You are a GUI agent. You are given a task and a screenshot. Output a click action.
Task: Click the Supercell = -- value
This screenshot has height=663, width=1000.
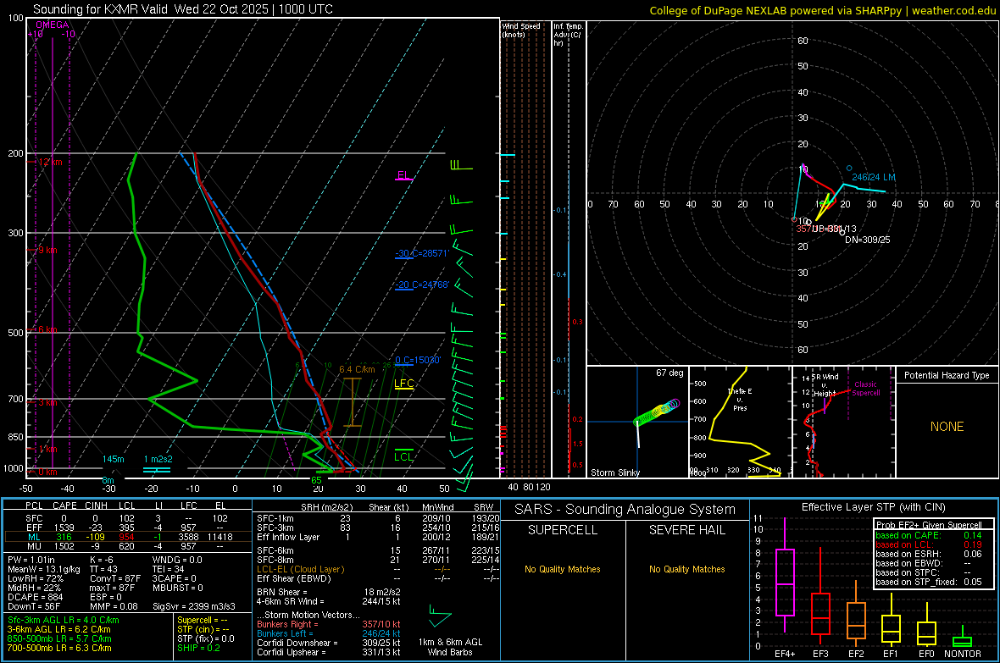tap(203, 620)
